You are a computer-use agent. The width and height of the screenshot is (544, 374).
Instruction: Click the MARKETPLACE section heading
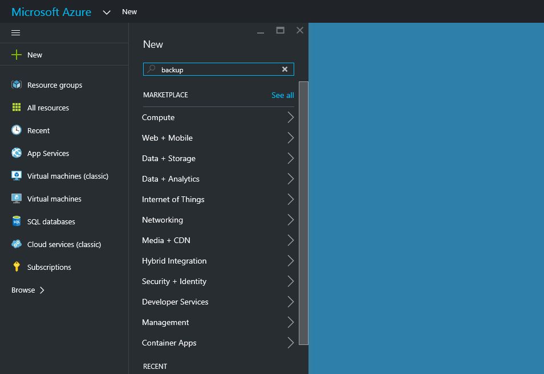pos(165,95)
